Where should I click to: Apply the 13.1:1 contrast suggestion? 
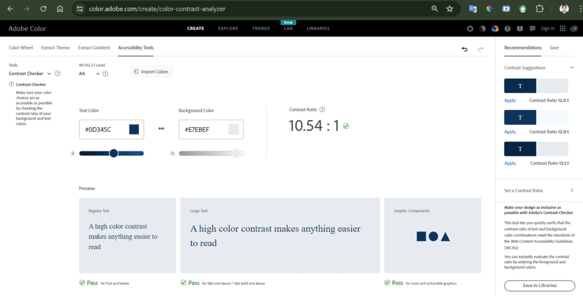click(x=510, y=163)
